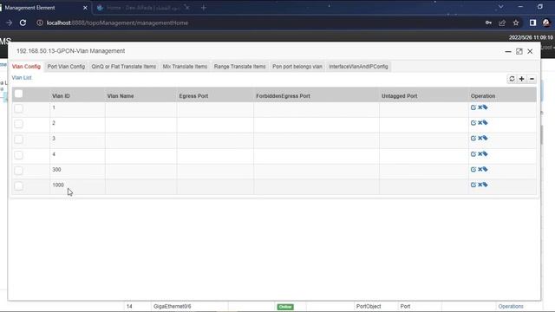Edit VLAN 4 using the pencil icon
Image resolution: width=555 pixels, height=312 pixels.
pyautogui.click(x=473, y=154)
